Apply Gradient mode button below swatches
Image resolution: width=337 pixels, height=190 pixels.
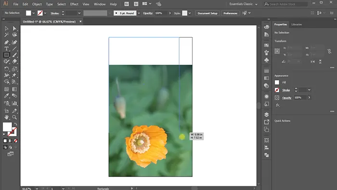click(10, 141)
